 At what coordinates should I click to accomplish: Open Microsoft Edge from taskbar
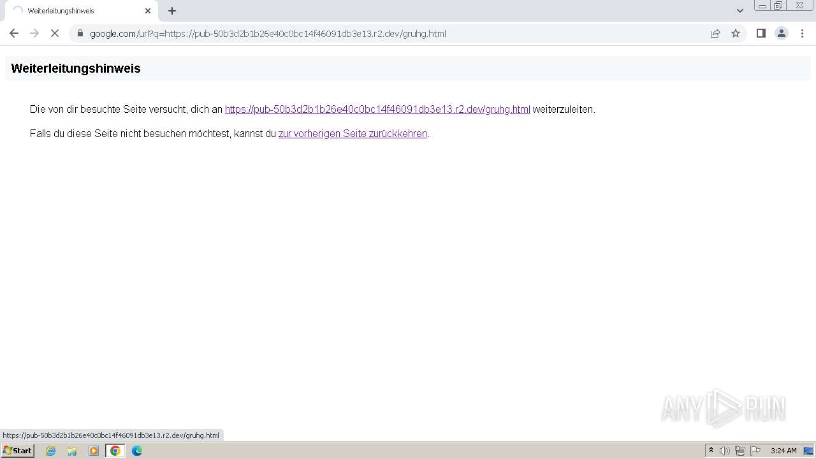(x=137, y=451)
